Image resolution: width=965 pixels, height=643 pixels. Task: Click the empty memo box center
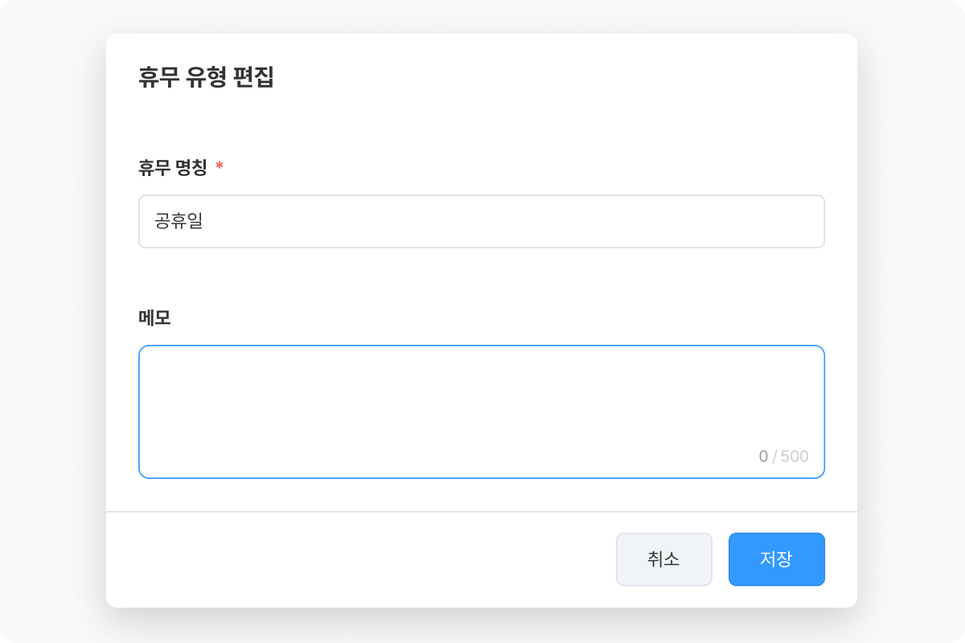482,412
